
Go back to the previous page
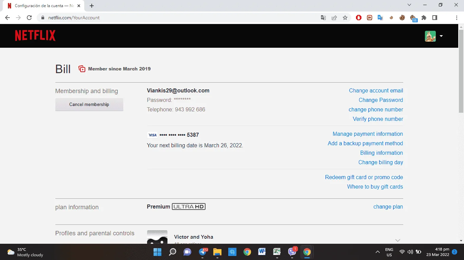[x=7, y=18]
